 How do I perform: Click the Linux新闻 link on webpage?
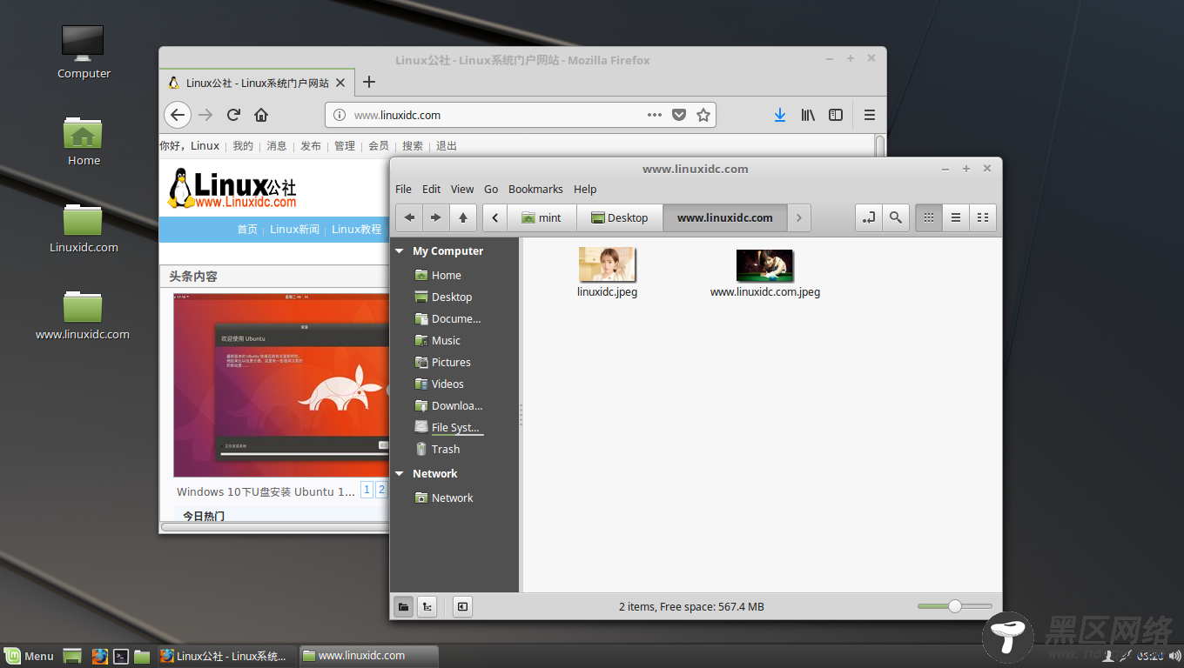click(x=294, y=230)
